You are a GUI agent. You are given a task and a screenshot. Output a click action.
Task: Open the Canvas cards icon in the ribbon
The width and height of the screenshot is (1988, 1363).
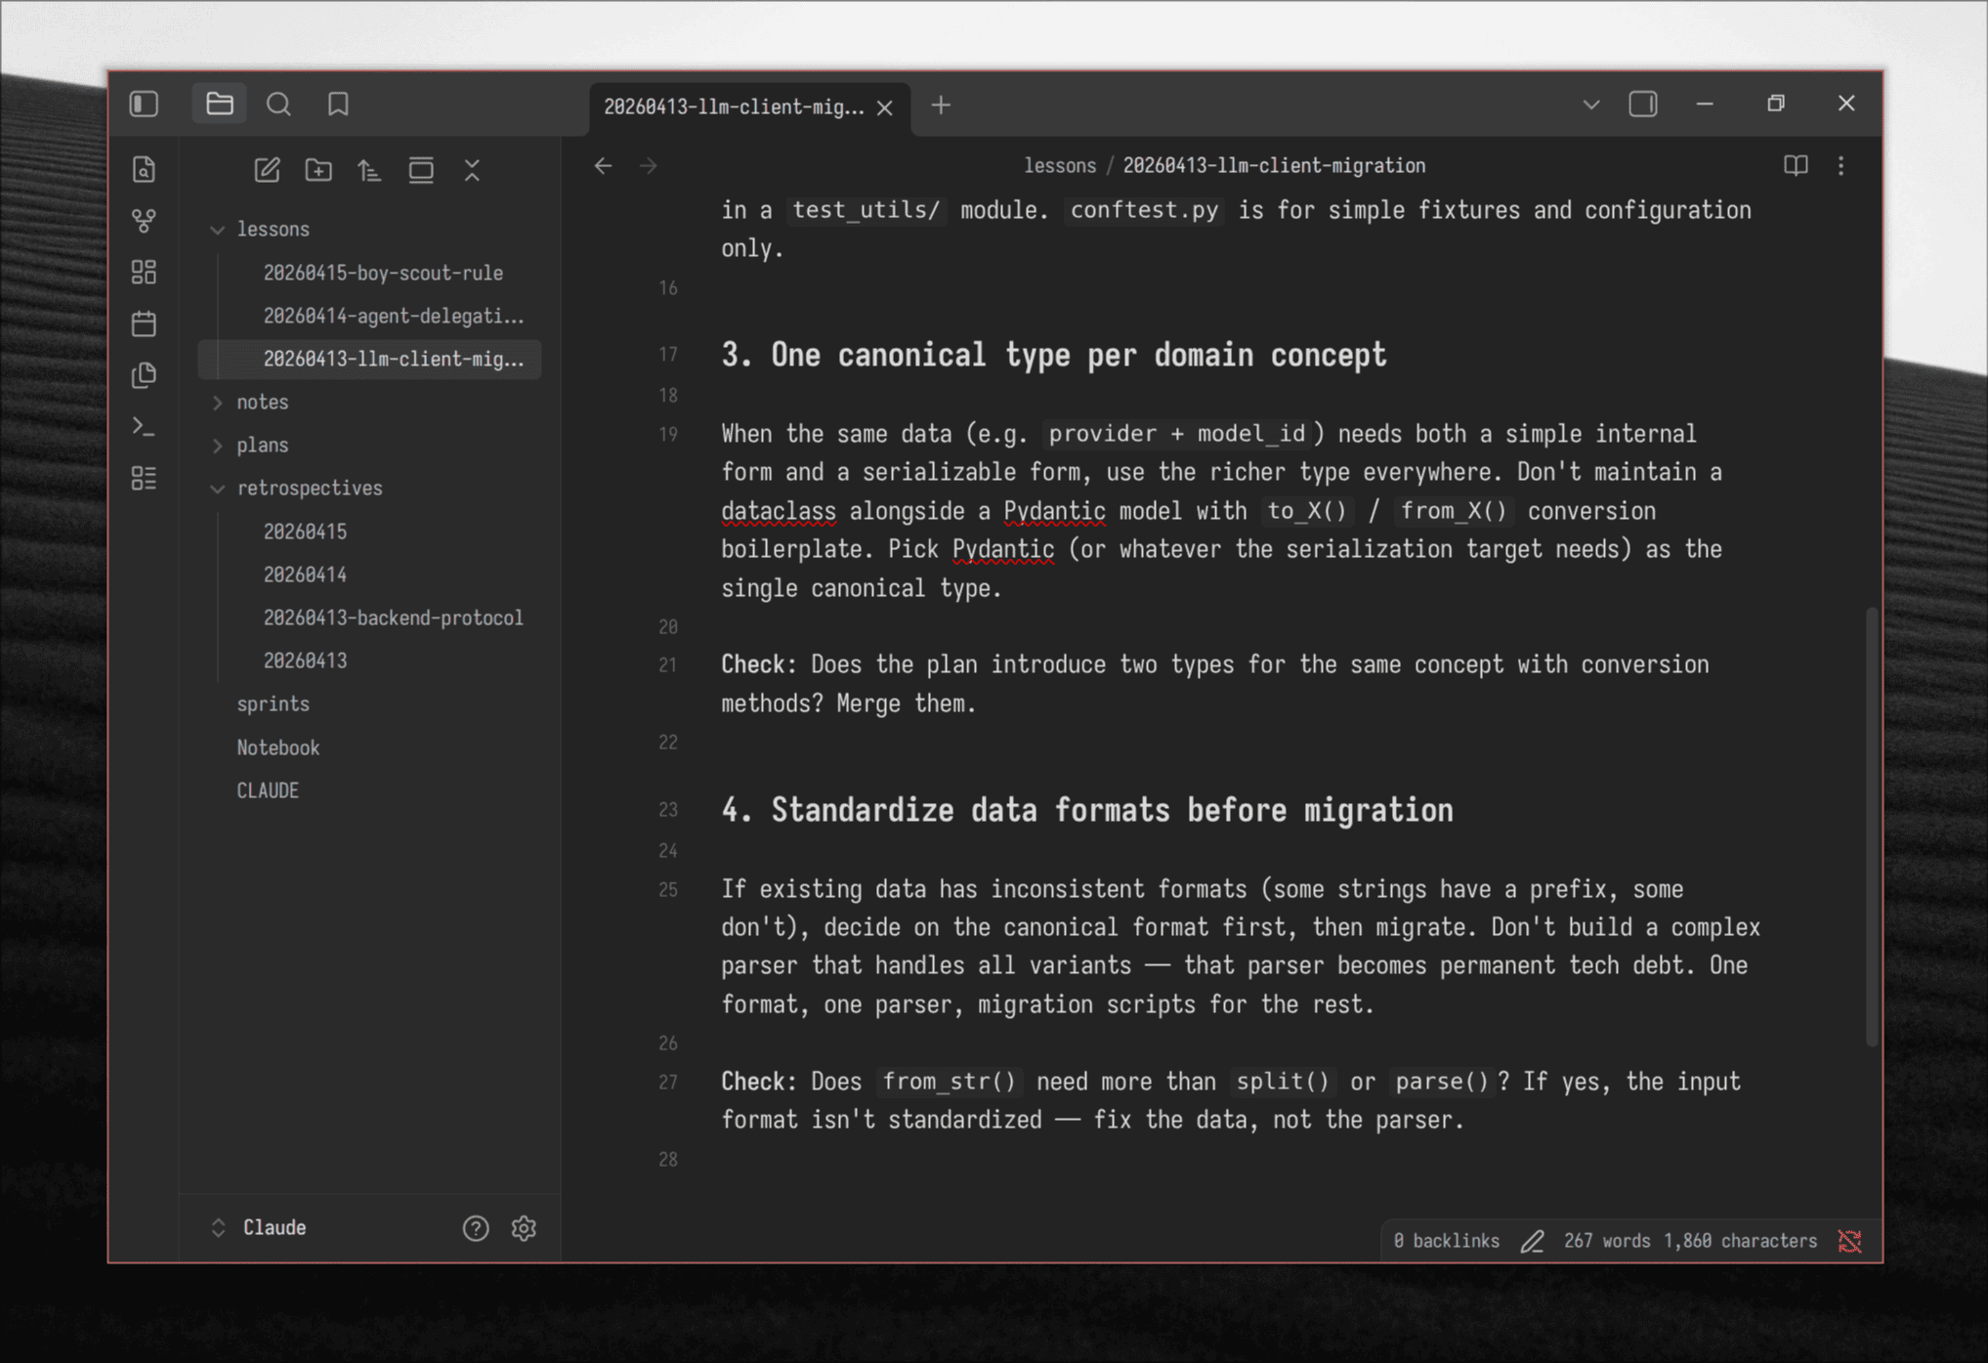click(x=144, y=272)
